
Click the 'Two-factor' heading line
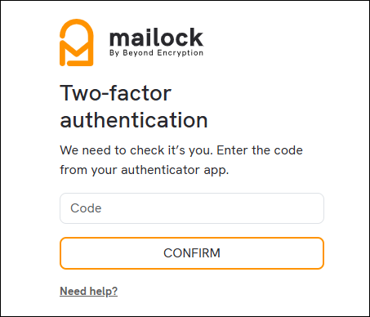[115, 93]
